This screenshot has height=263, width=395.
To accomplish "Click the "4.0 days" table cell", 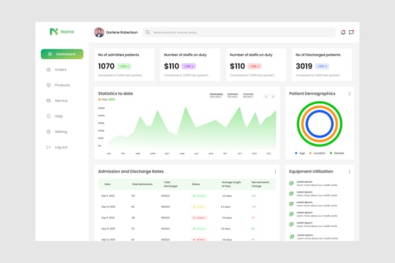I will coord(225,229).
